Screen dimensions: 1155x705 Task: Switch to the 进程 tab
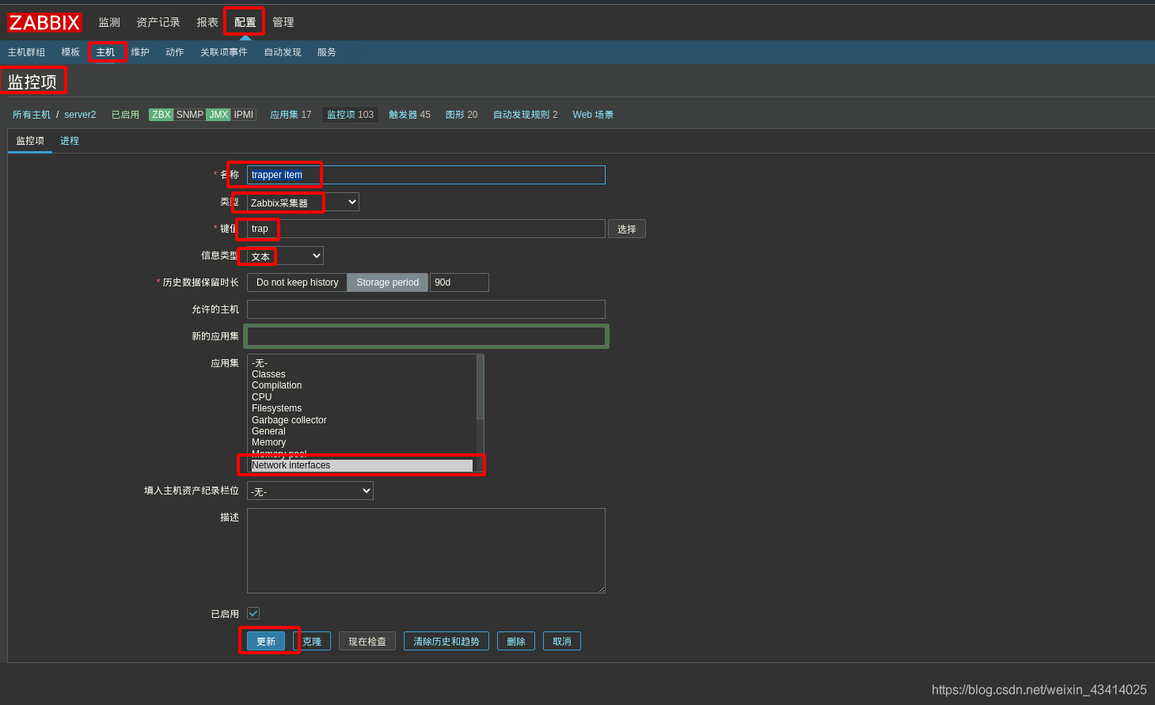[x=70, y=141]
